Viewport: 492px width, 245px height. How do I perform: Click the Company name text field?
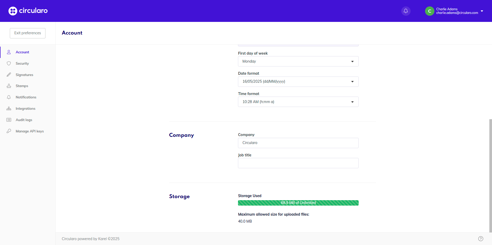[x=298, y=143]
